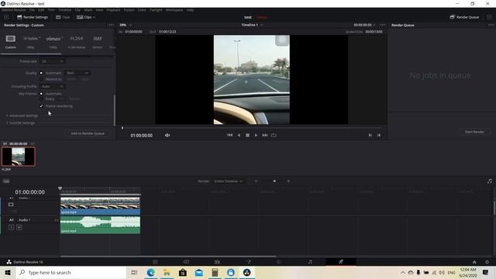Image resolution: width=496 pixels, height=279 pixels.
Task: Select Key Frames Automatic radio button
Action: pyautogui.click(x=41, y=94)
